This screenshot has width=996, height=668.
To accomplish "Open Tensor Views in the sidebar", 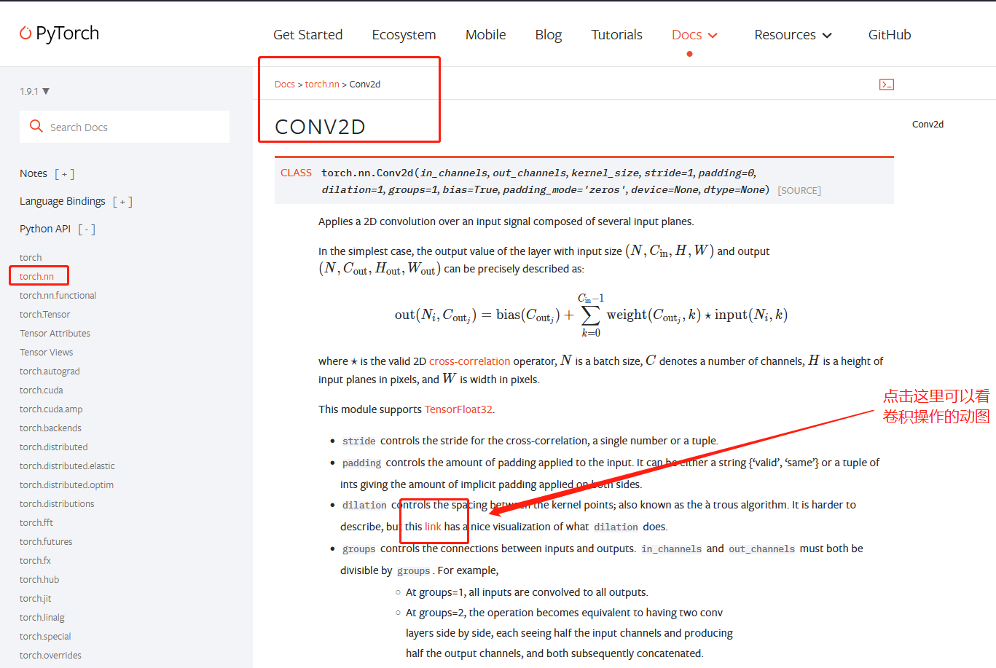I will coord(46,352).
